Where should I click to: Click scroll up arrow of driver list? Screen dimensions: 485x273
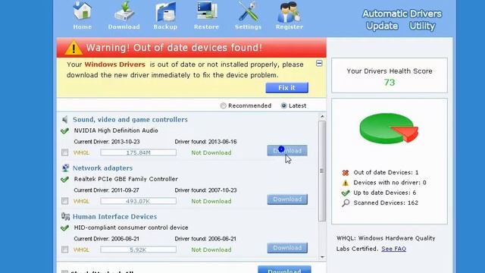(322, 117)
